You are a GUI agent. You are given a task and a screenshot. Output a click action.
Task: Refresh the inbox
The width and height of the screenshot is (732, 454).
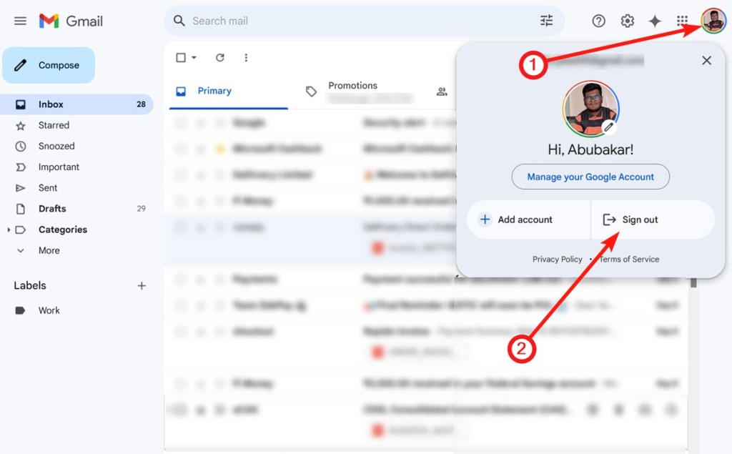(220, 57)
